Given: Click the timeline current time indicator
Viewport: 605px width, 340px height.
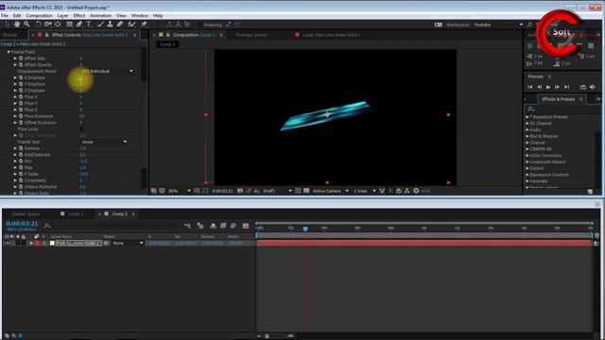Looking at the screenshot, I should [305, 229].
